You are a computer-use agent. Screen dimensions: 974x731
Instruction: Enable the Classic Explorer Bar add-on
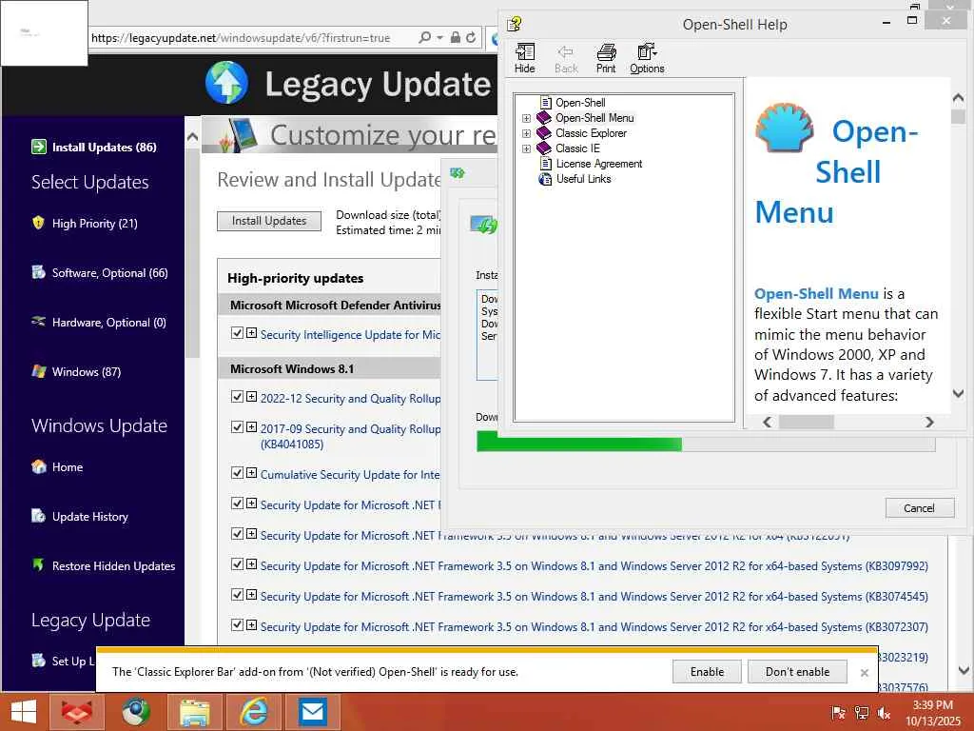(x=707, y=671)
